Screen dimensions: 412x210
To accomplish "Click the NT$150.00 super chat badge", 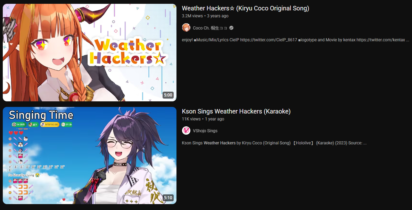I will (x=50, y=124).
